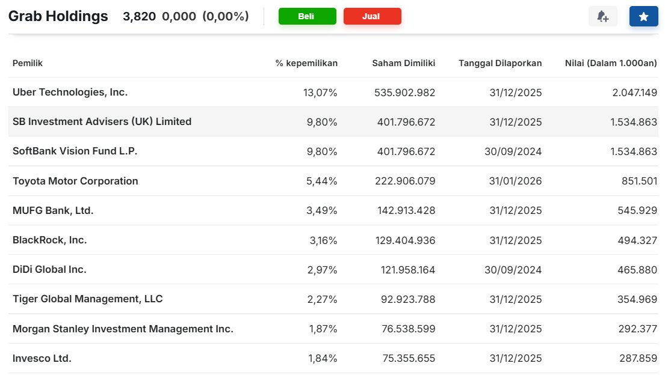The image size is (671, 378).
Task: Click DiDi Global's 30/09/2024 reported date
Action: click(513, 270)
